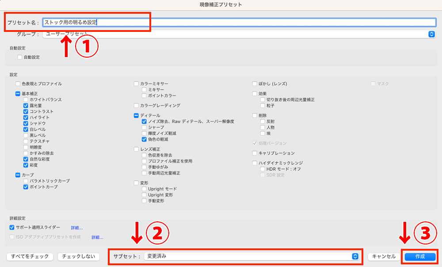Check the プロファイル補正を使用 option
Screen dimensions: 442x267
tap(144, 160)
